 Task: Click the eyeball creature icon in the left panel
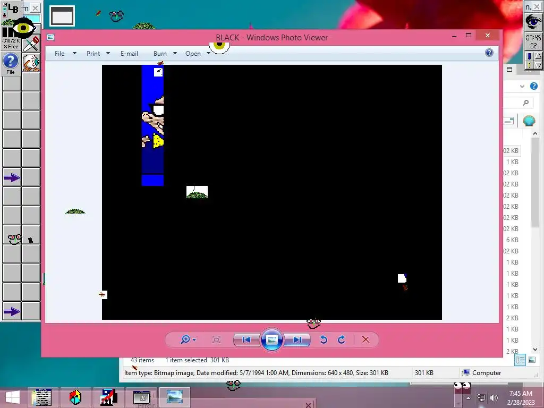(31, 63)
